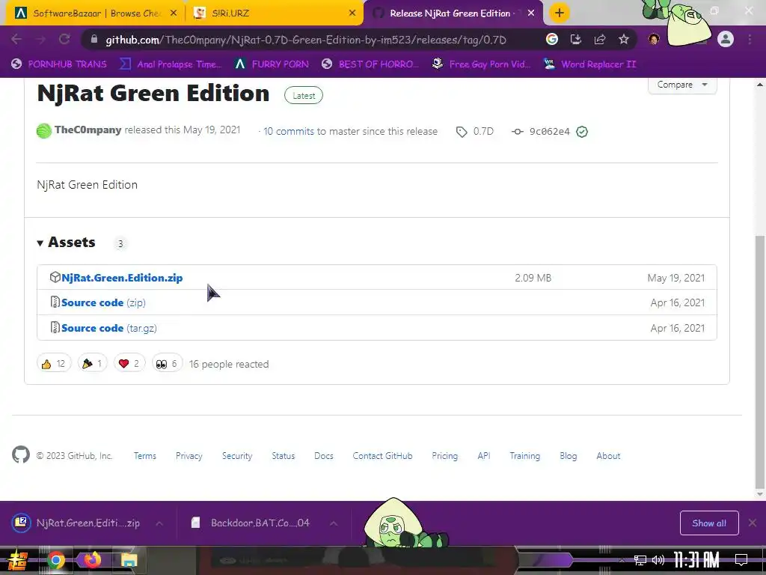Click the verified commit checkmark icon
Viewport: 766px width, 575px height.
click(582, 132)
